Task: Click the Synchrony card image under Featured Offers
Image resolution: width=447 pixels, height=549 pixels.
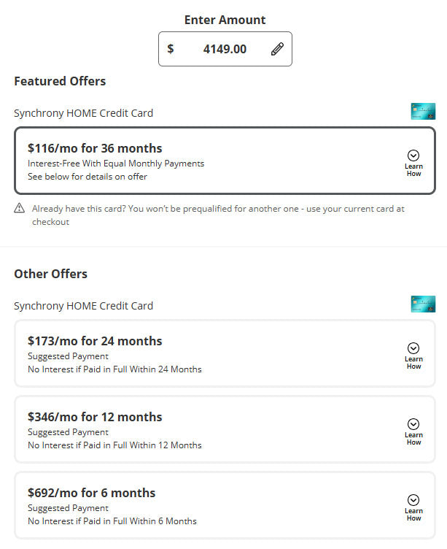Action: click(423, 112)
